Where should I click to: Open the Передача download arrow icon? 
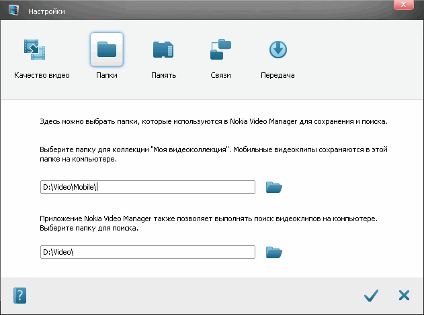[278, 50]
